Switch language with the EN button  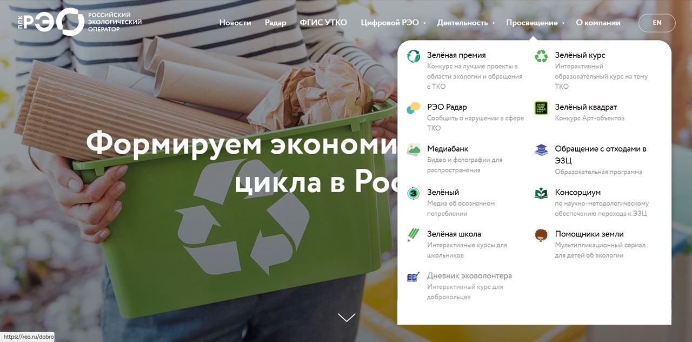657,23
